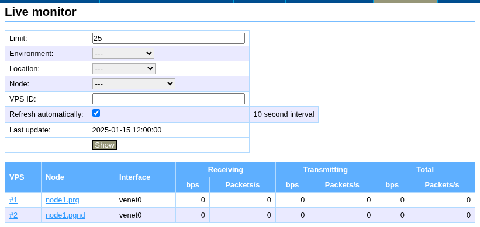This screenshot has width=480, height=227.
Task: Click the Last update label
Action: tap(30, 130)
